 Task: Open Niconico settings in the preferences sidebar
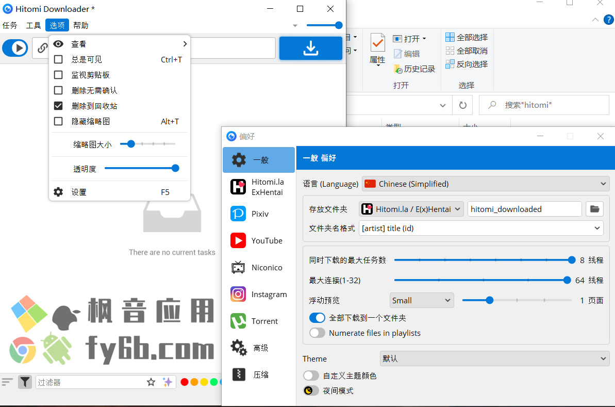[259, 268]
